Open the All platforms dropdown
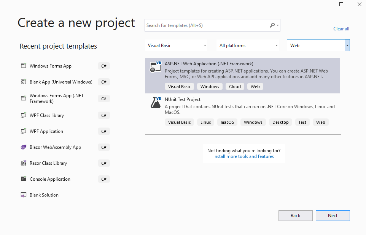This screenshot has width=366, height=235. tap(248, 46)
